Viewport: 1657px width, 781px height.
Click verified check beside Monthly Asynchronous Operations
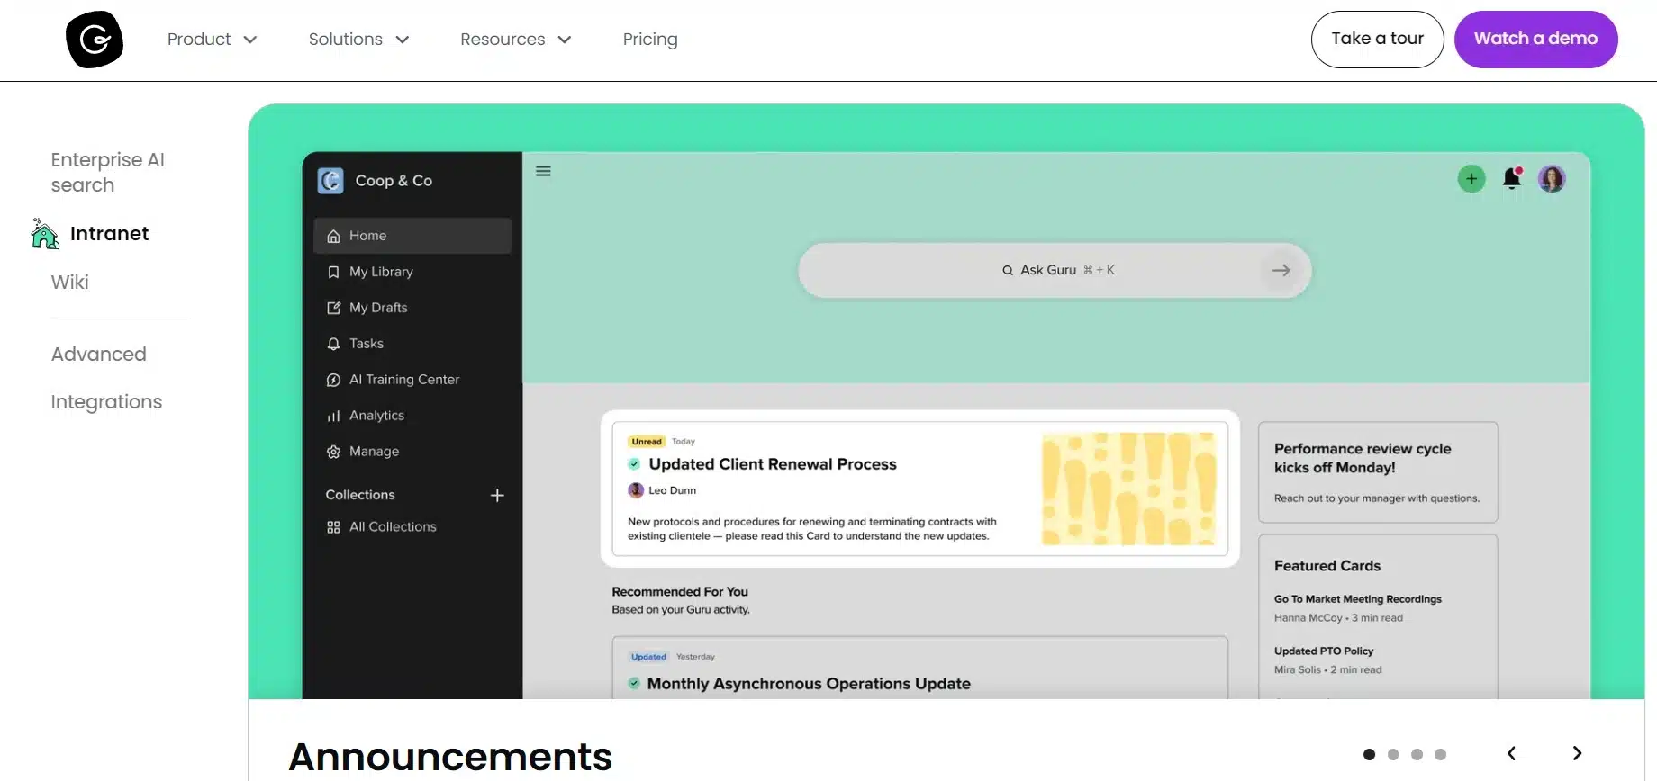coord(634,683)
